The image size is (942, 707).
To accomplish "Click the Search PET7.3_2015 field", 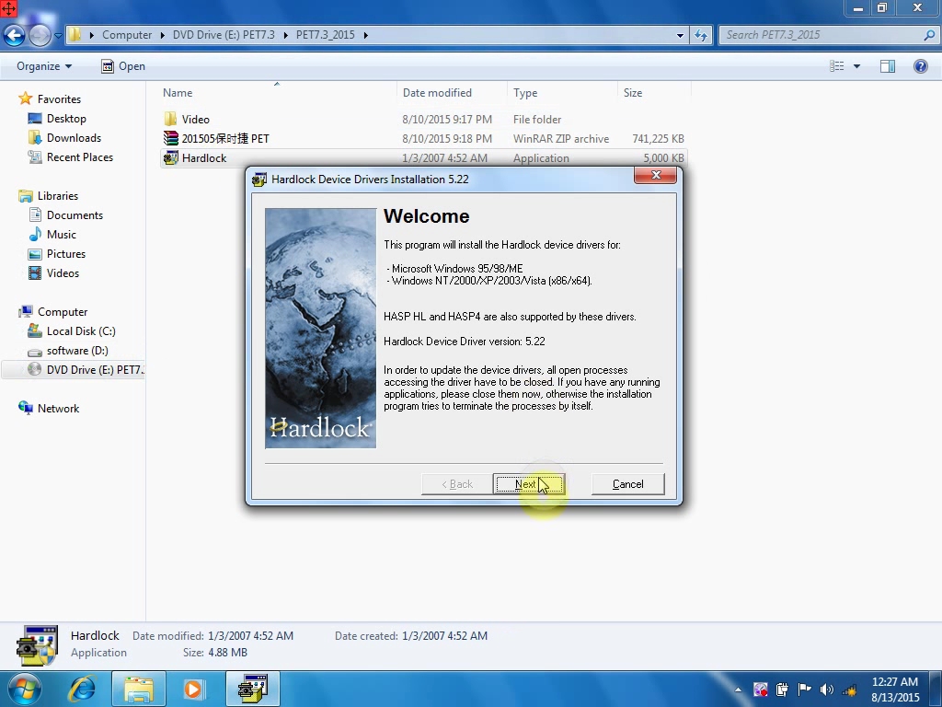I will (819, 35).
